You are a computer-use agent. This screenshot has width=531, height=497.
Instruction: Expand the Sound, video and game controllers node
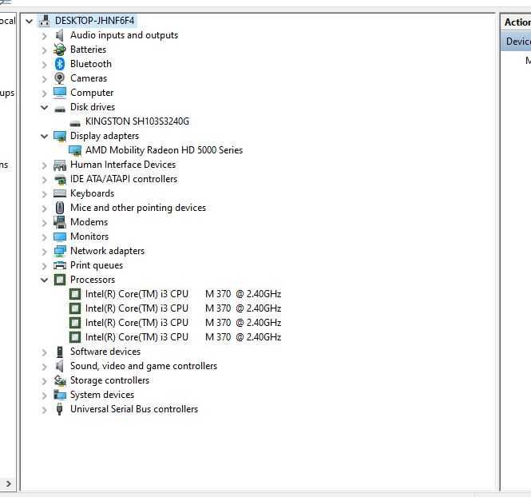44,367
